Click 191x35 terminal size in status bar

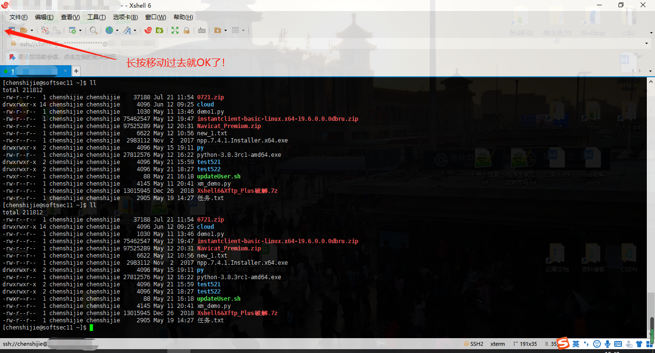pos(525,344)
